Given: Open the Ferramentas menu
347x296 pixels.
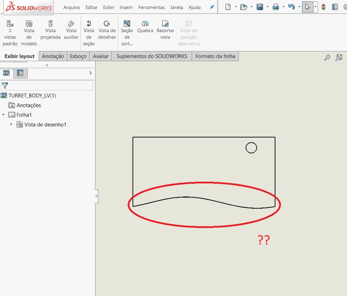Looking at the screenshot, I should click(151, 7).
